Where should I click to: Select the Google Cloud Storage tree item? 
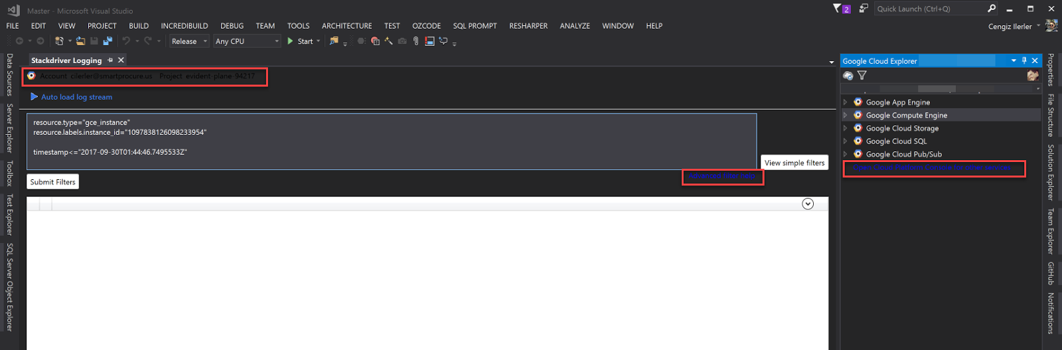[x=902, y=128]
